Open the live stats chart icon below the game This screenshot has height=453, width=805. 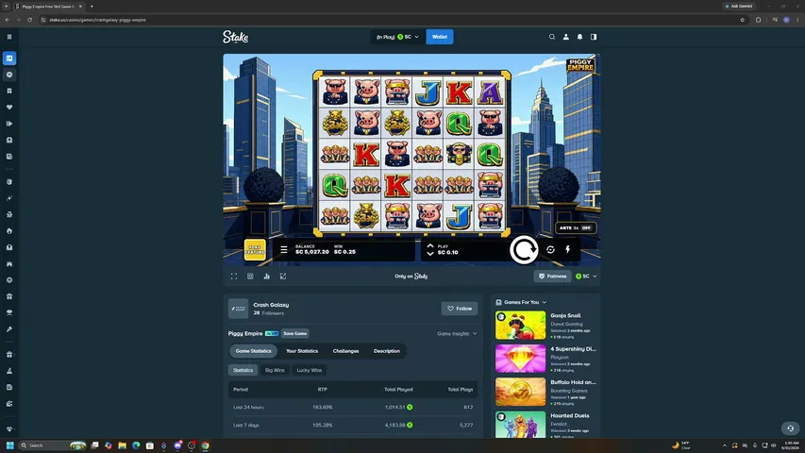(266, 277)
